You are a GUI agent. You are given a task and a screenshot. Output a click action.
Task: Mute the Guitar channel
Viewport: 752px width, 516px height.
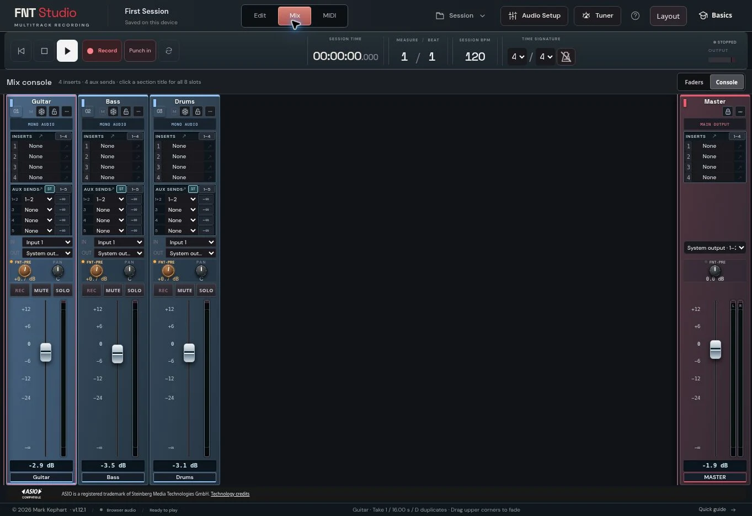[41, 291]
